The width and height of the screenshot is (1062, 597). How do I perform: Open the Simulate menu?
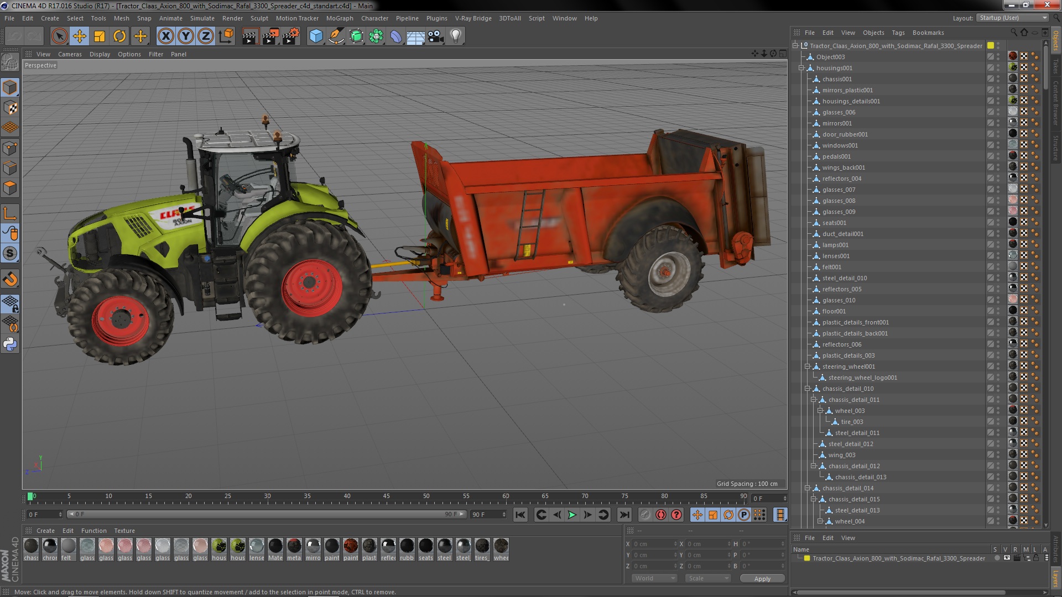[202, 18]
